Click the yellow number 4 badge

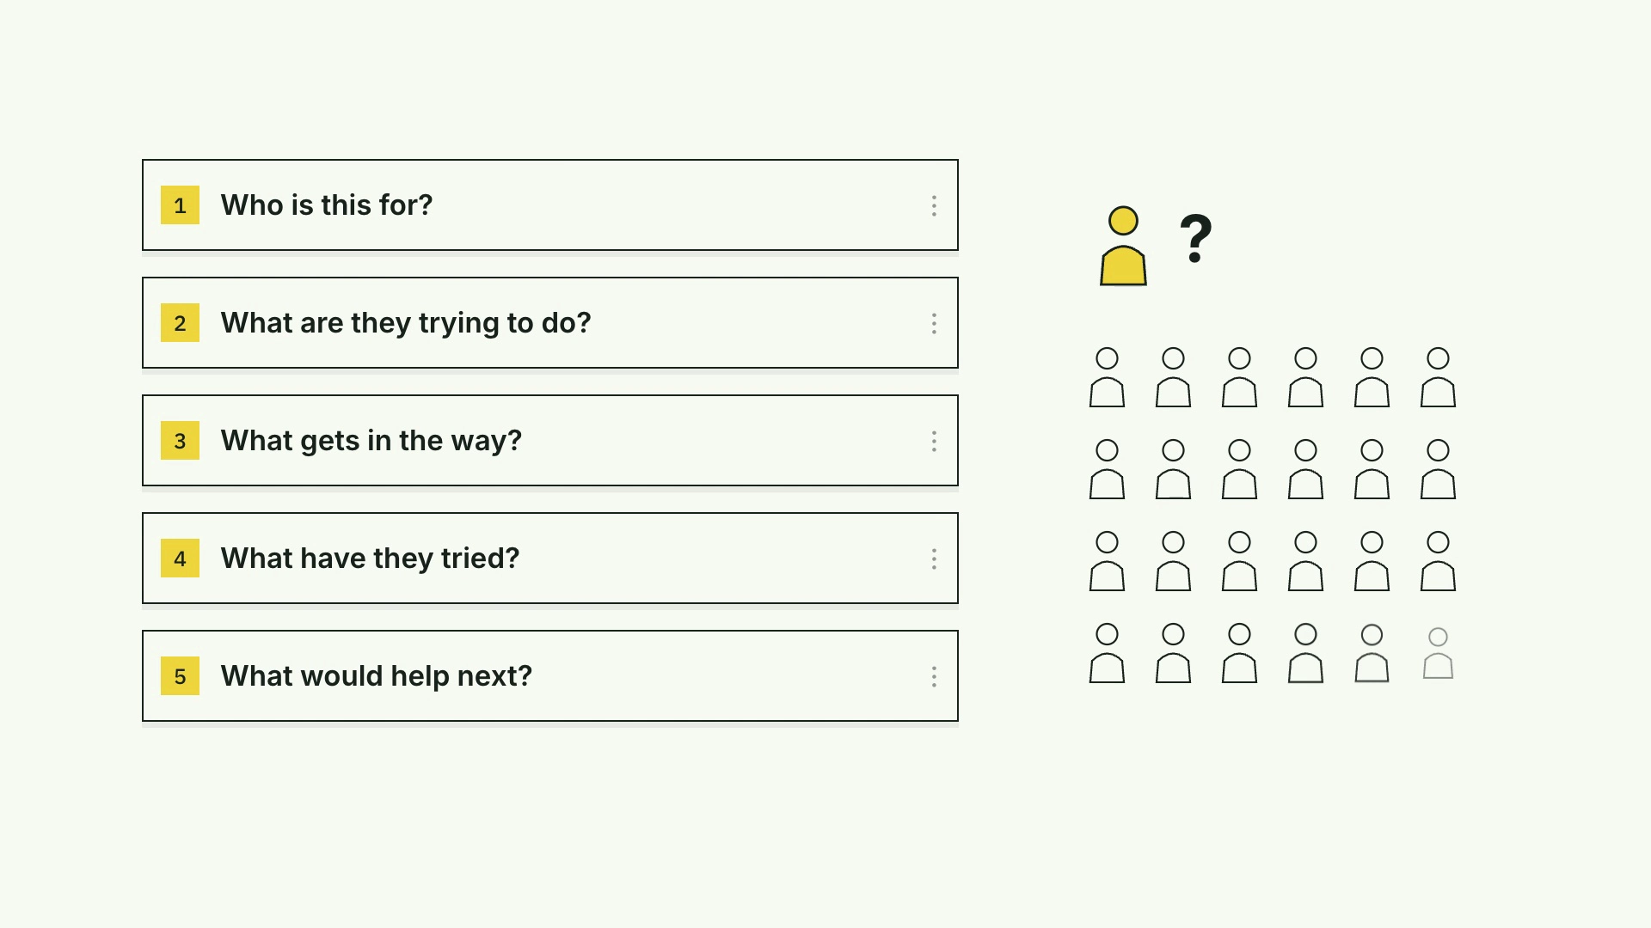click(x=180, y=559)
